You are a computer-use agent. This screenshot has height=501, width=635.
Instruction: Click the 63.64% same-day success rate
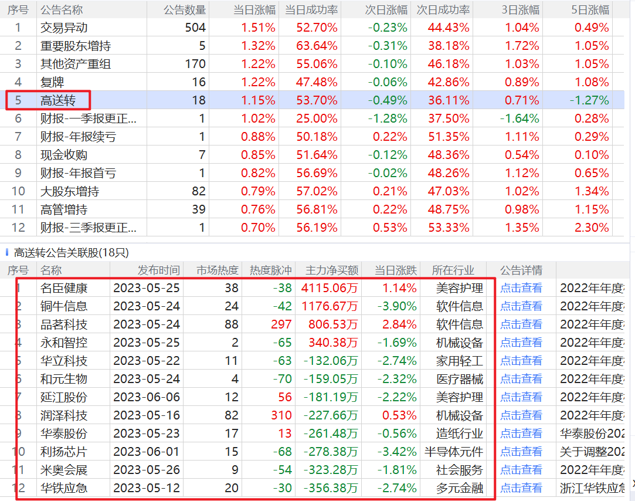[317, 46]
